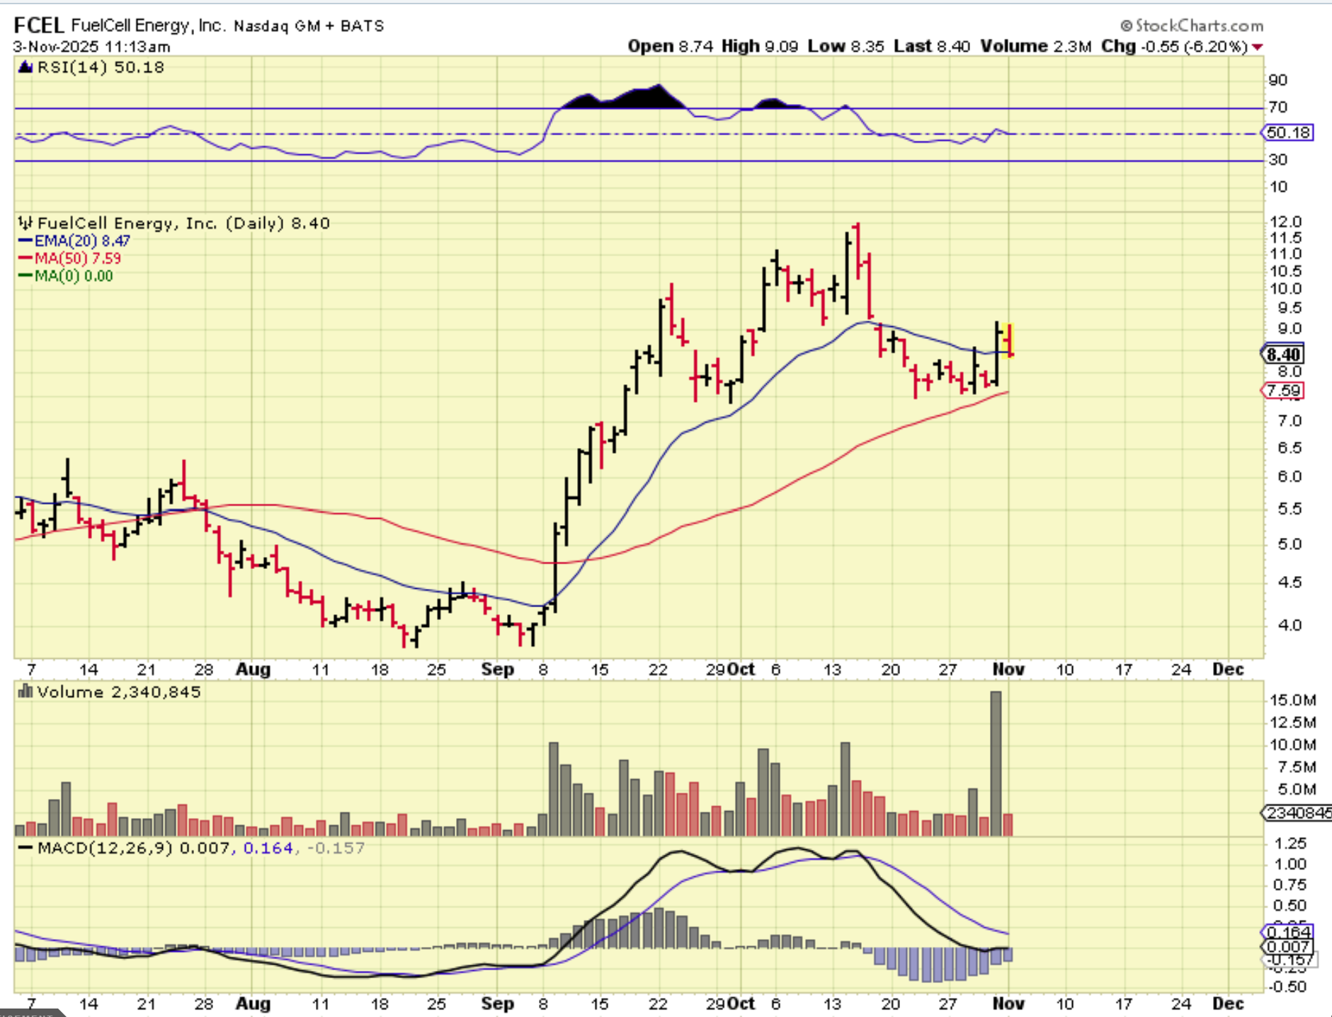
Task: Click the Dec date label under the price panel
Action: pos(1228,670)
